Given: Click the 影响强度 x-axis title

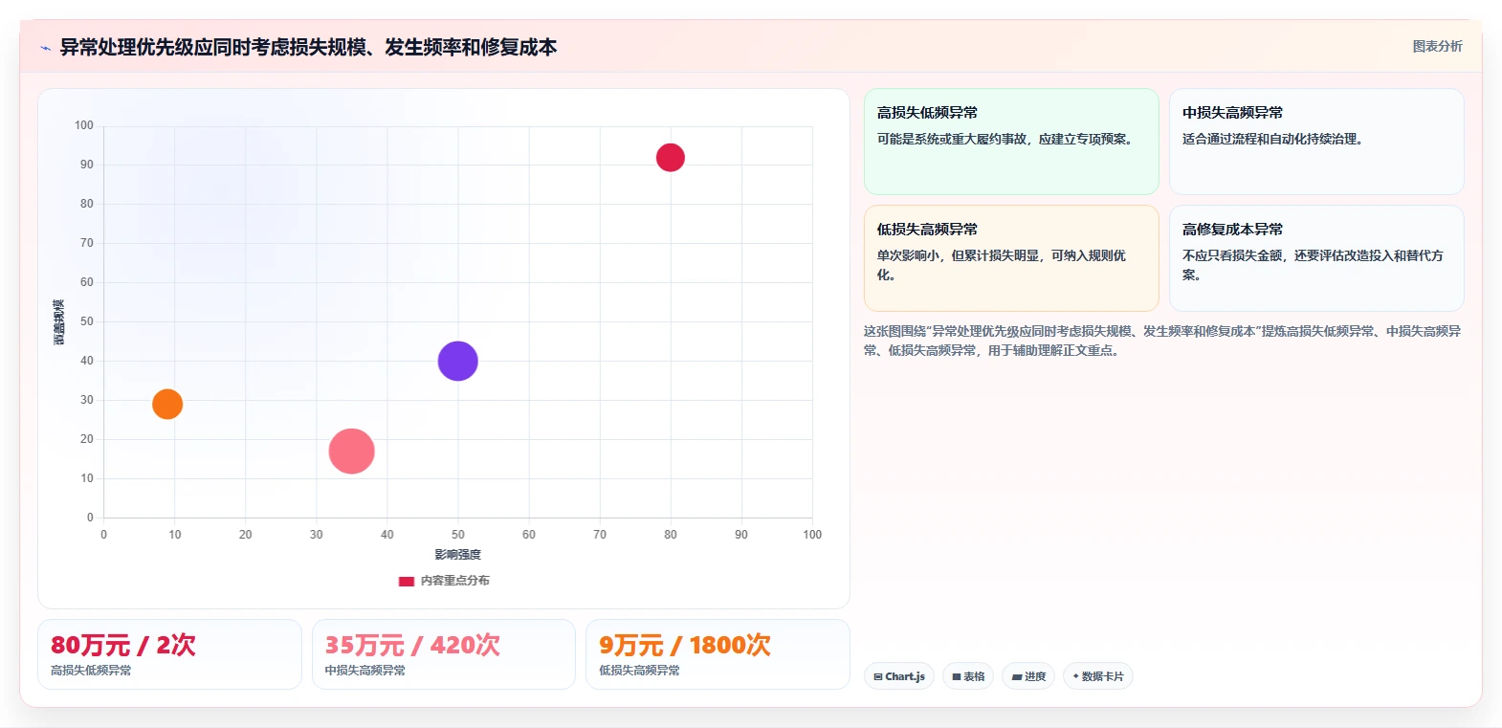Looking at the screenshot, I should point(458,555).
